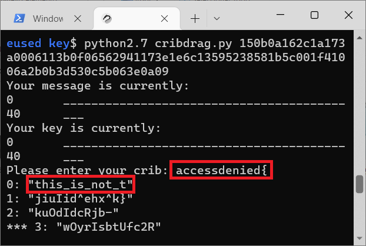Click the starred result line 3

[x=84, y=227]
